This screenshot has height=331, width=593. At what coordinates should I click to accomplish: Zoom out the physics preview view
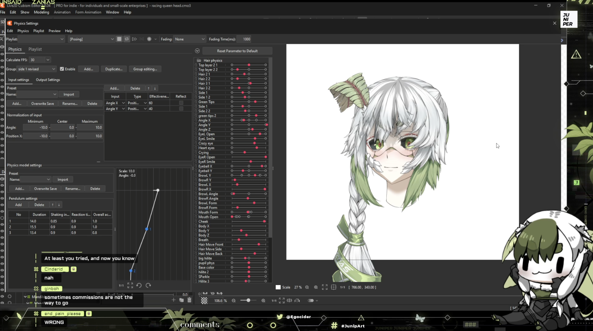coord(307,287)
